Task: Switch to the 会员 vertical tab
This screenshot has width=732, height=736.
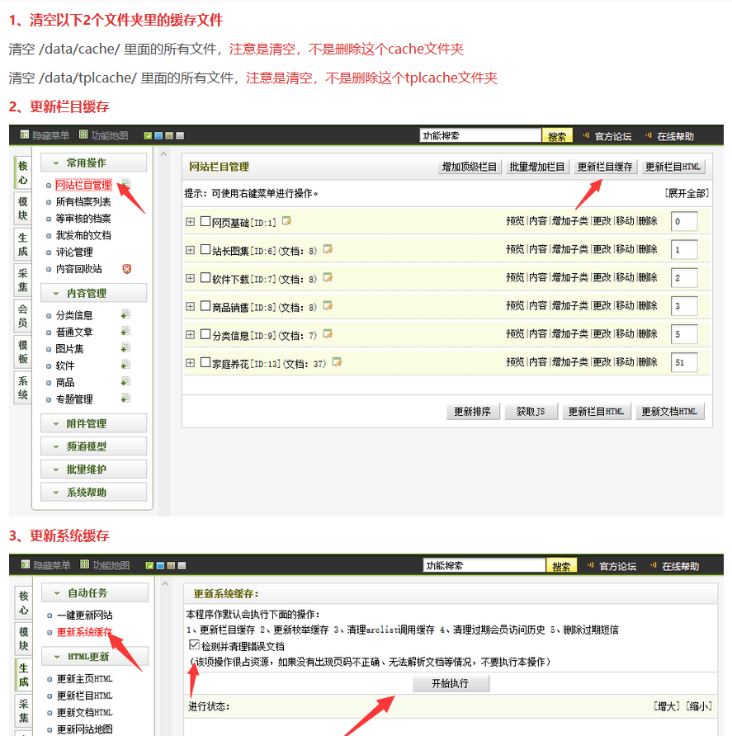Action: tap(23, 316)
